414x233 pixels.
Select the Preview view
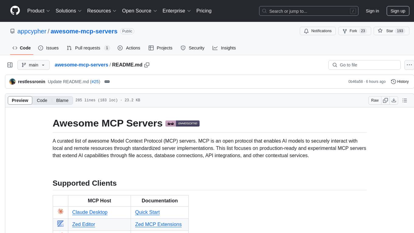(x=20, y=100)
